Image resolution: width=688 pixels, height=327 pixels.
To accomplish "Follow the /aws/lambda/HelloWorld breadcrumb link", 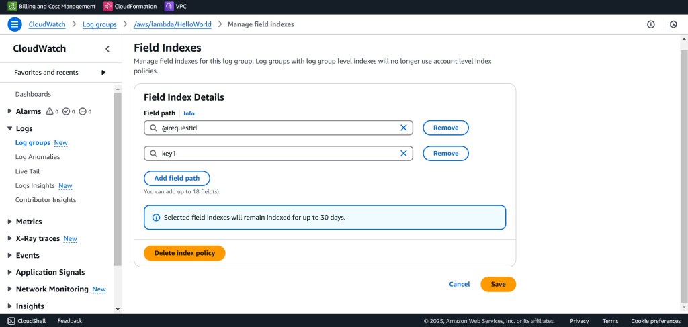I will (173, 24).
